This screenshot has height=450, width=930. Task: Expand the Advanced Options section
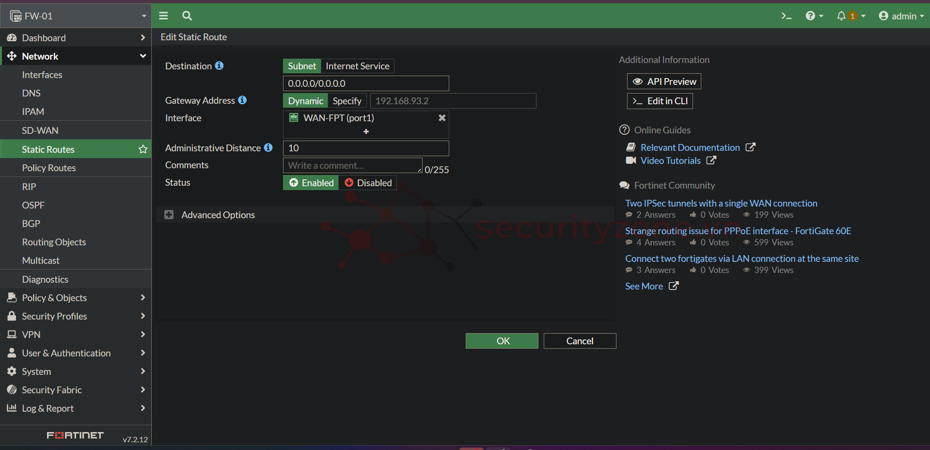tap(169, 215)
